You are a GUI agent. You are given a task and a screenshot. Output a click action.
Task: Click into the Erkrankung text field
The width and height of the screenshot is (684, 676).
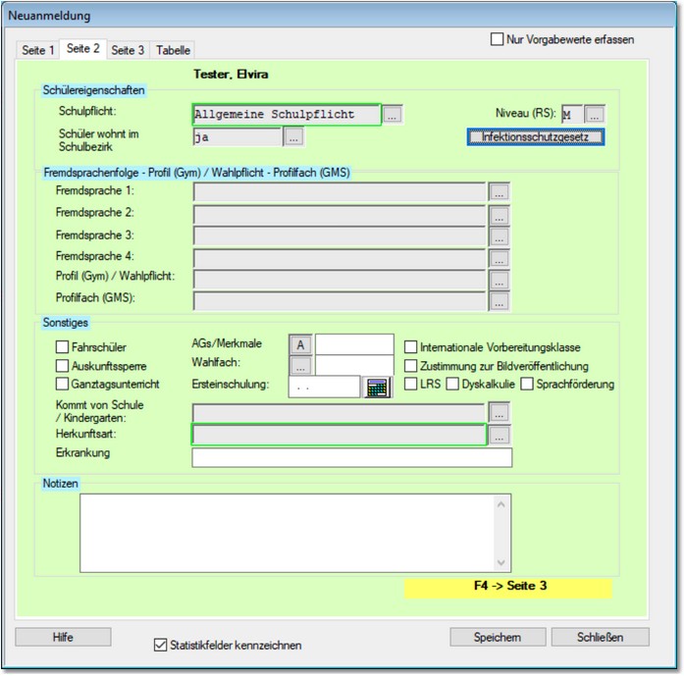[x=352, y=457]
